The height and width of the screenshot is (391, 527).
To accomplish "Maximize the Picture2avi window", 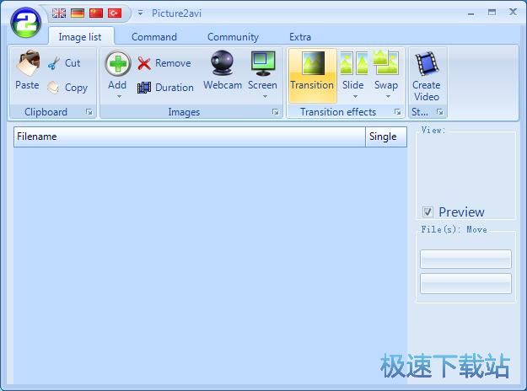I will pyautogui.click(x=492, y=13).
